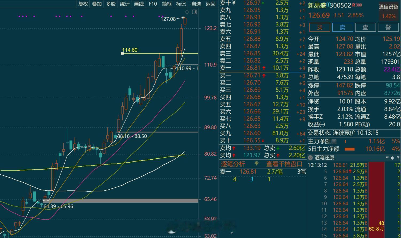
Task: Click the 总额 22.4亿 value
Action: (392, 70)
